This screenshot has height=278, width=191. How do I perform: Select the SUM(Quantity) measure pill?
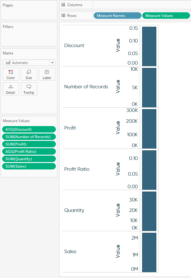click(x=29, y=159)
